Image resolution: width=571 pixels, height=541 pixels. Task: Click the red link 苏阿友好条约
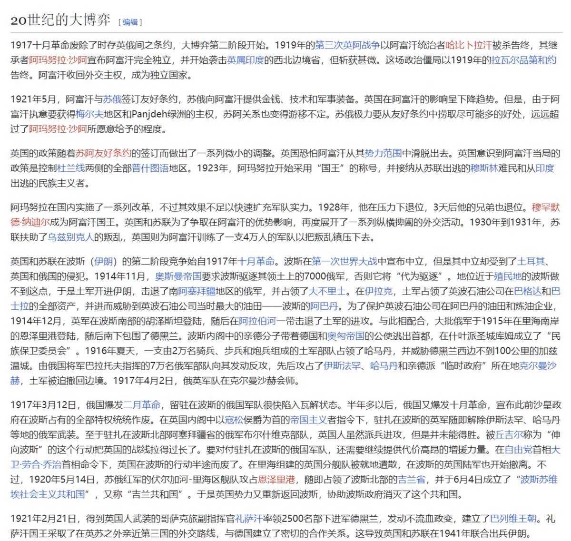[x=104, y=153]
